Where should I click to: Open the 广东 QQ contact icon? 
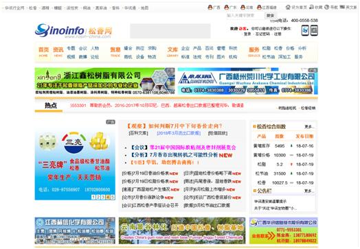tap(227, 8)
